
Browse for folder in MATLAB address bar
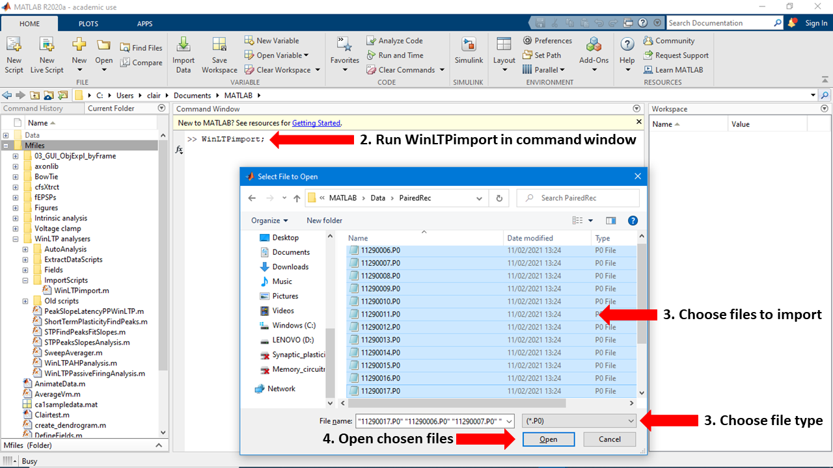[x=48, y=95]
